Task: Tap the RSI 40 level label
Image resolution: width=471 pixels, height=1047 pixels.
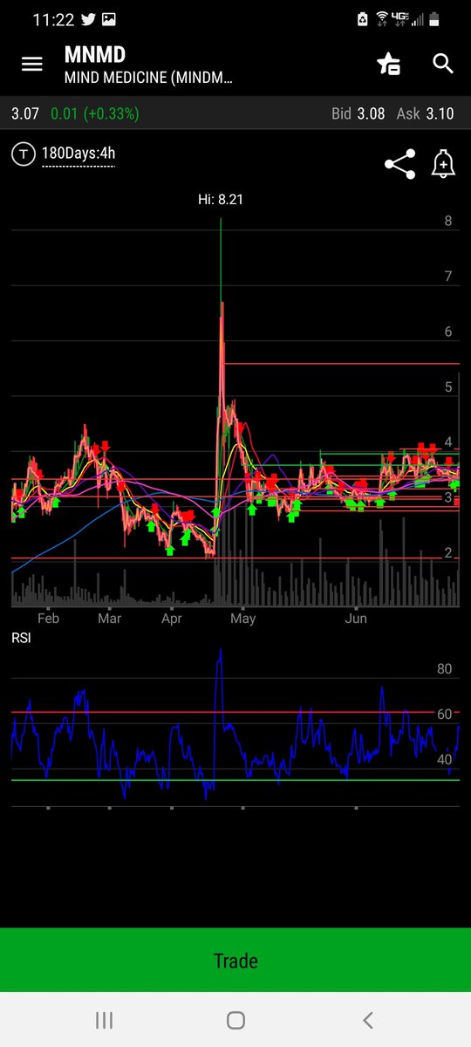Action: [444, 760]
